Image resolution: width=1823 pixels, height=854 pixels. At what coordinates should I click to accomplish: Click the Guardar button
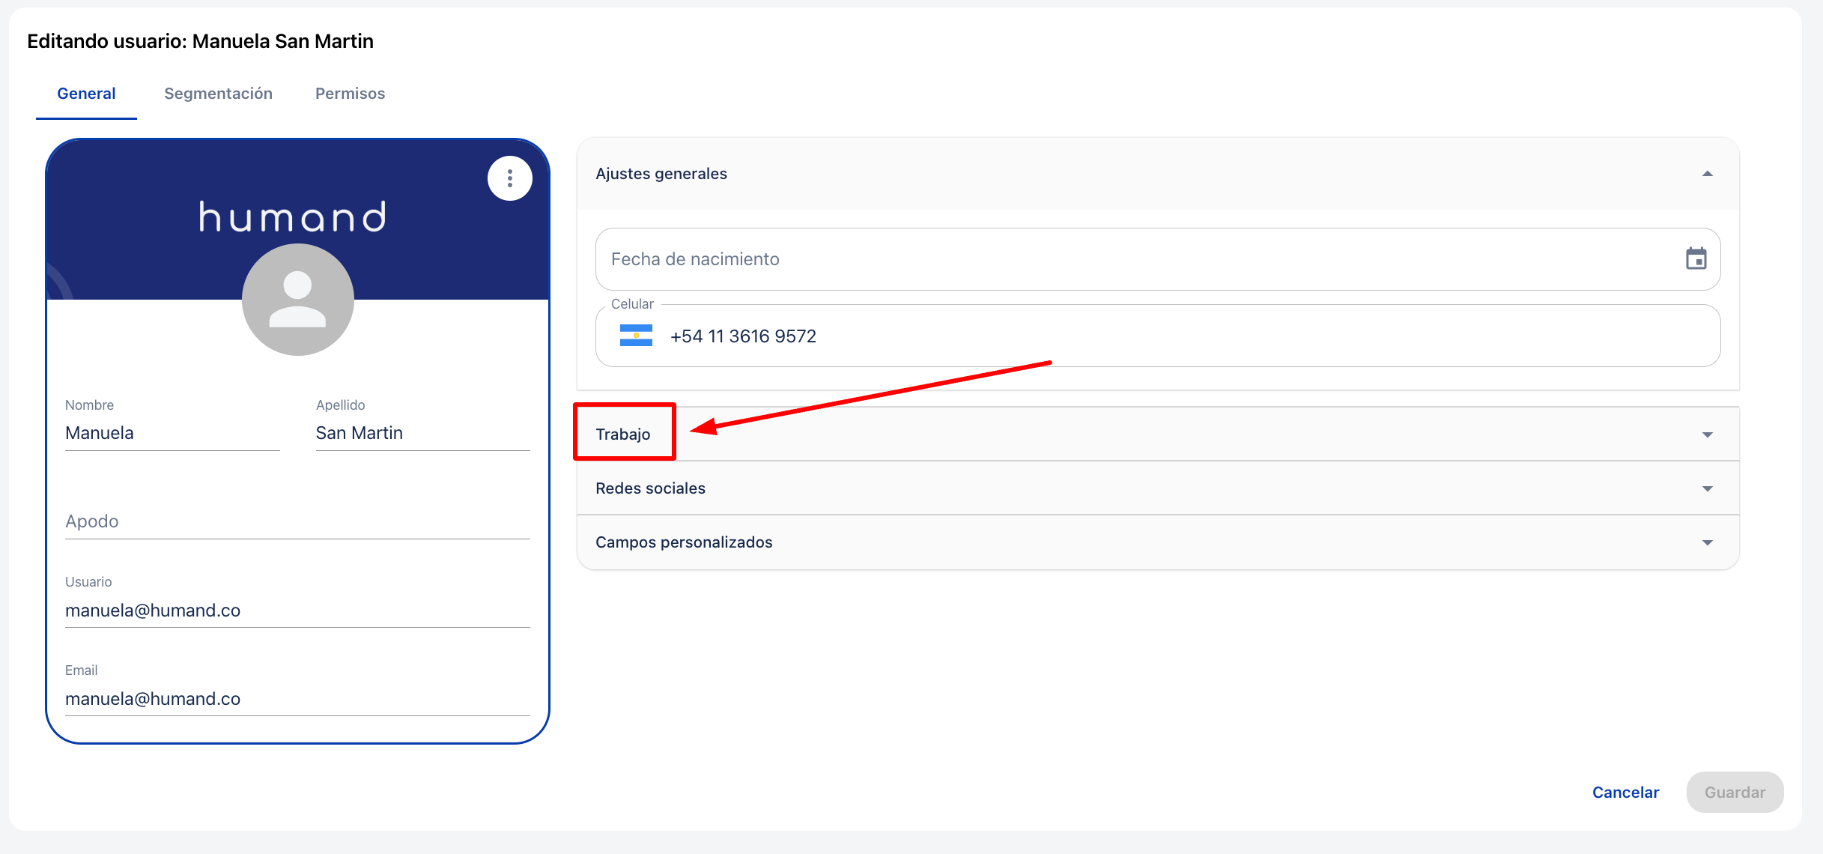[1735, 793]
